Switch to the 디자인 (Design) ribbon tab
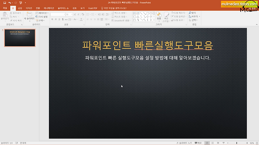Screen dimensions: 259x145 (29, 8)
